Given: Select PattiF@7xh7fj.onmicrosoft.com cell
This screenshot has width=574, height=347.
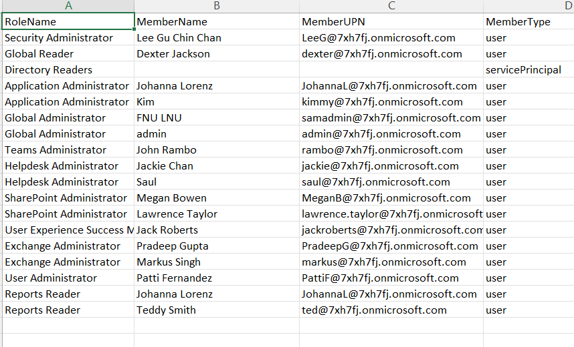Looking at the screenshot, I should coord(391,278).
